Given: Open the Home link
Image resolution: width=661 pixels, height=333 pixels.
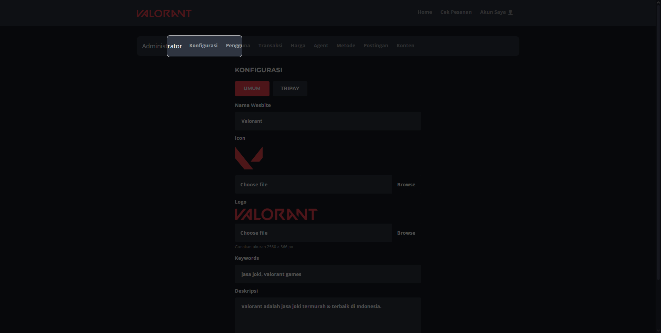Looking at the screenshot, I should coord(425,12).
